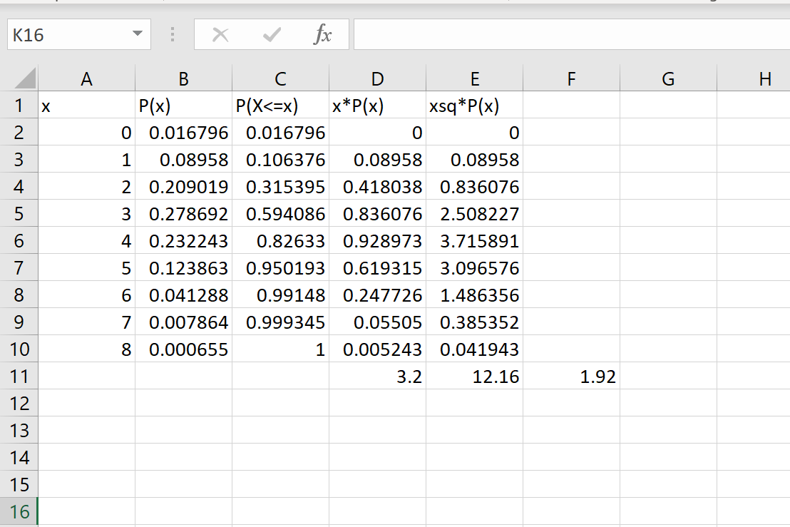This screenshot has height=527, width=790.
Task: Click cell B2 showing 0.016796
Action: click(x=183, y=133)
